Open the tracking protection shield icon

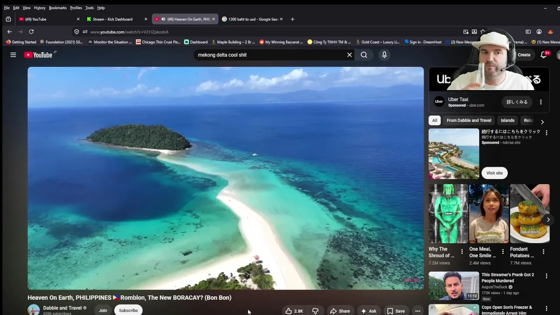coord(77,31)
